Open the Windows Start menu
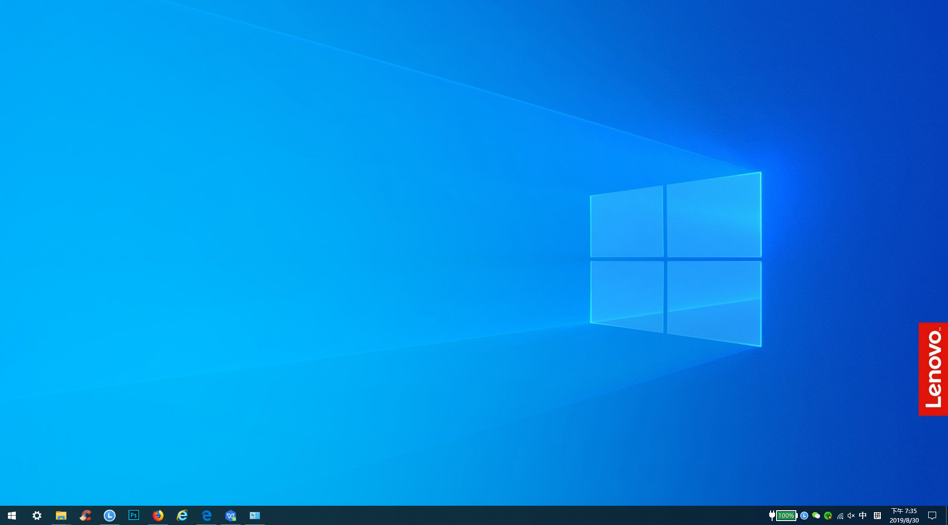 (12, 516)
